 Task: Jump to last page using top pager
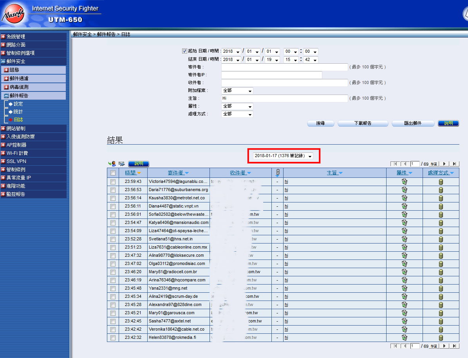(x=454, y=164)
